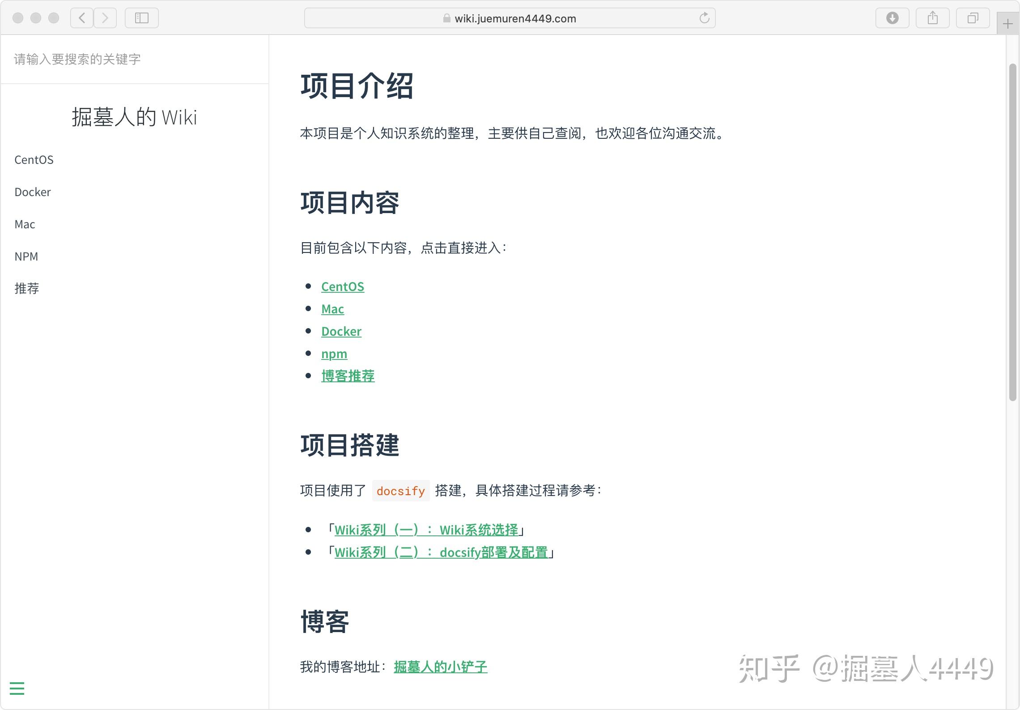Expand the NPM section in the sidebar

tap(26, 256)
